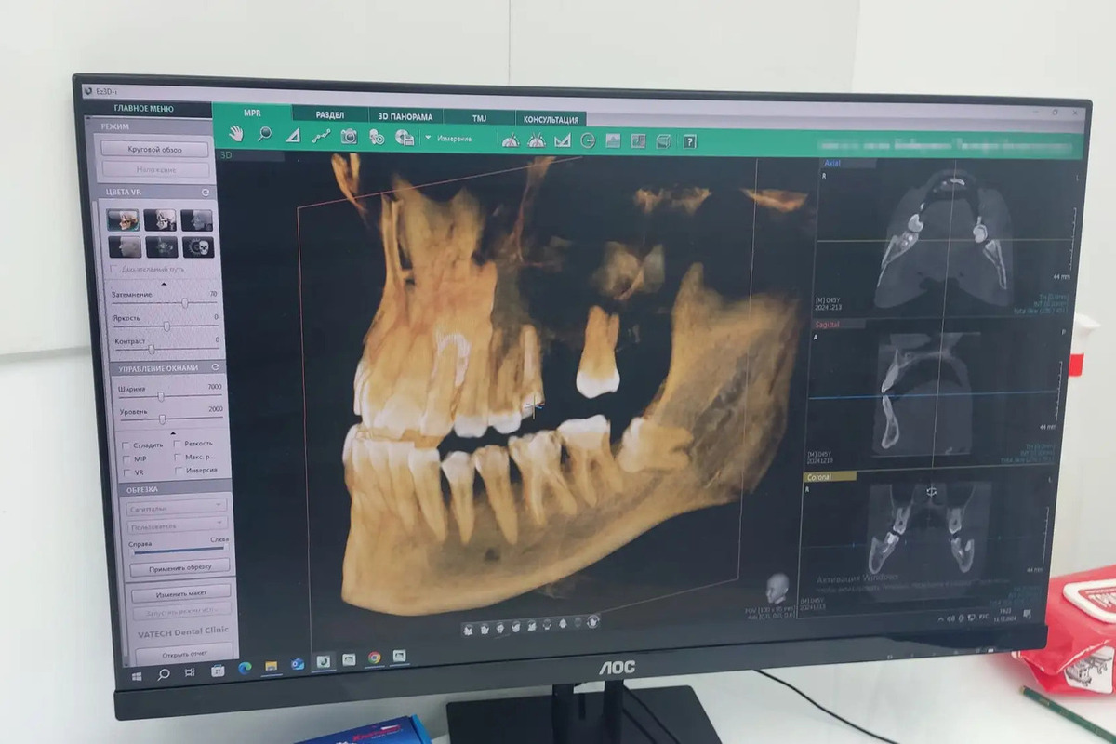Adjust the Ширина slider handle
The image size is (1116, 744).
point(161,395)
